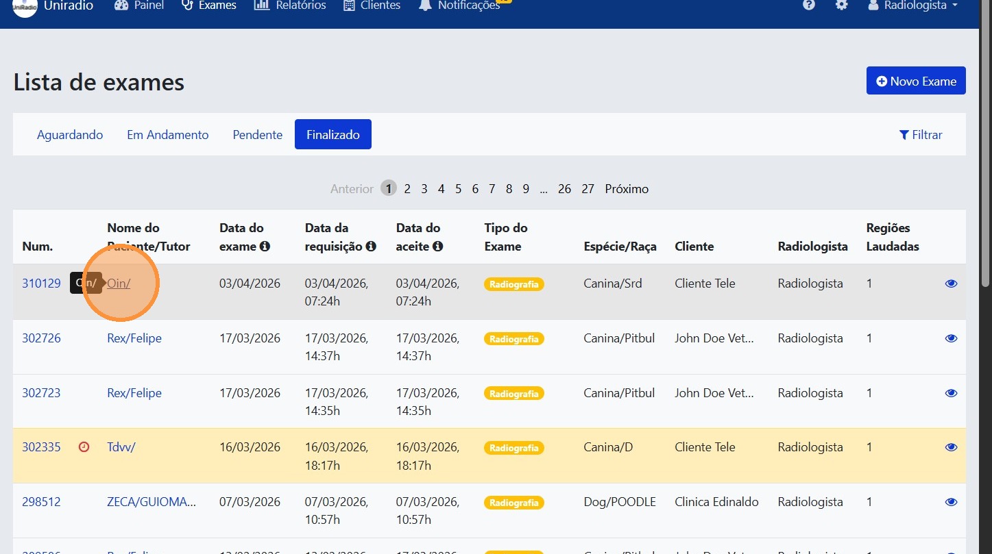
Task: Open exam number 302723 link
Action: tap(41, 393)
